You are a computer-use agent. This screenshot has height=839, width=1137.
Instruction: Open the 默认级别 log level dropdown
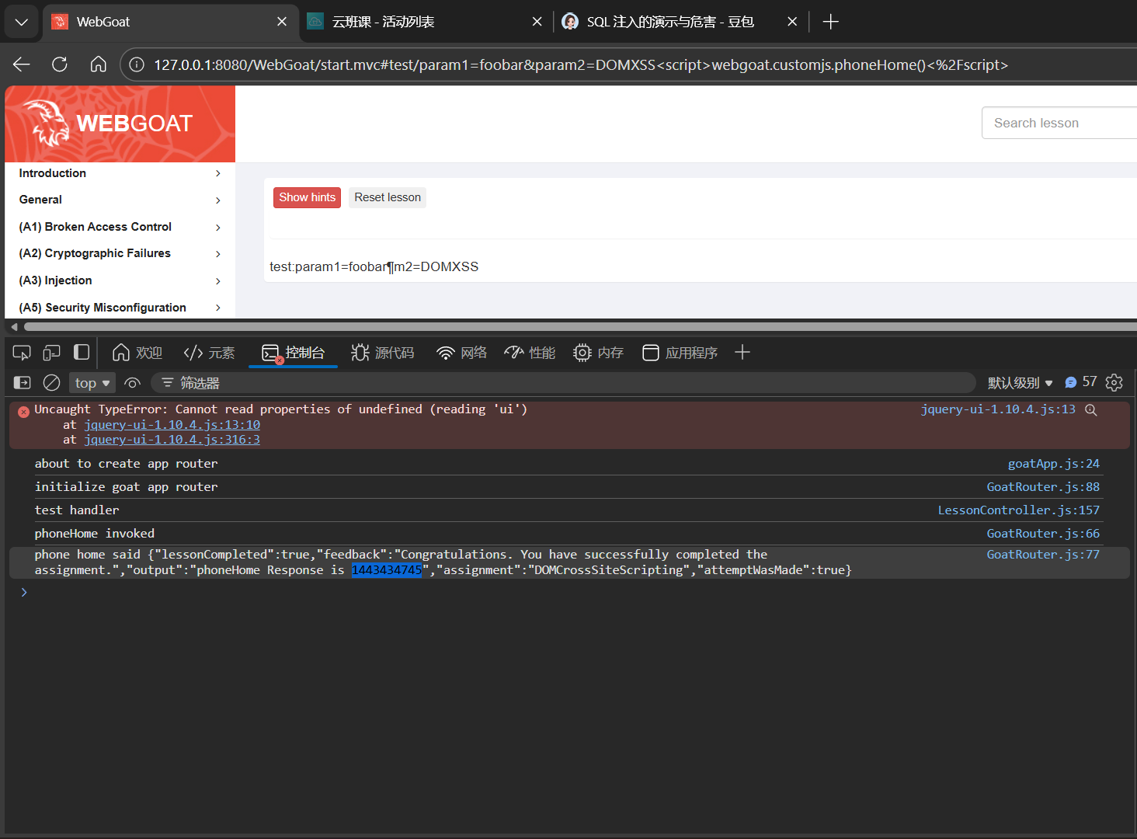[1020, 383]
